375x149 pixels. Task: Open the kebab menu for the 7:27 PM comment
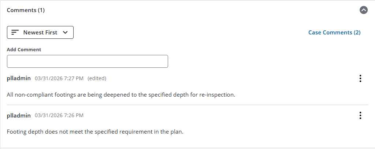tap(360, 78)
